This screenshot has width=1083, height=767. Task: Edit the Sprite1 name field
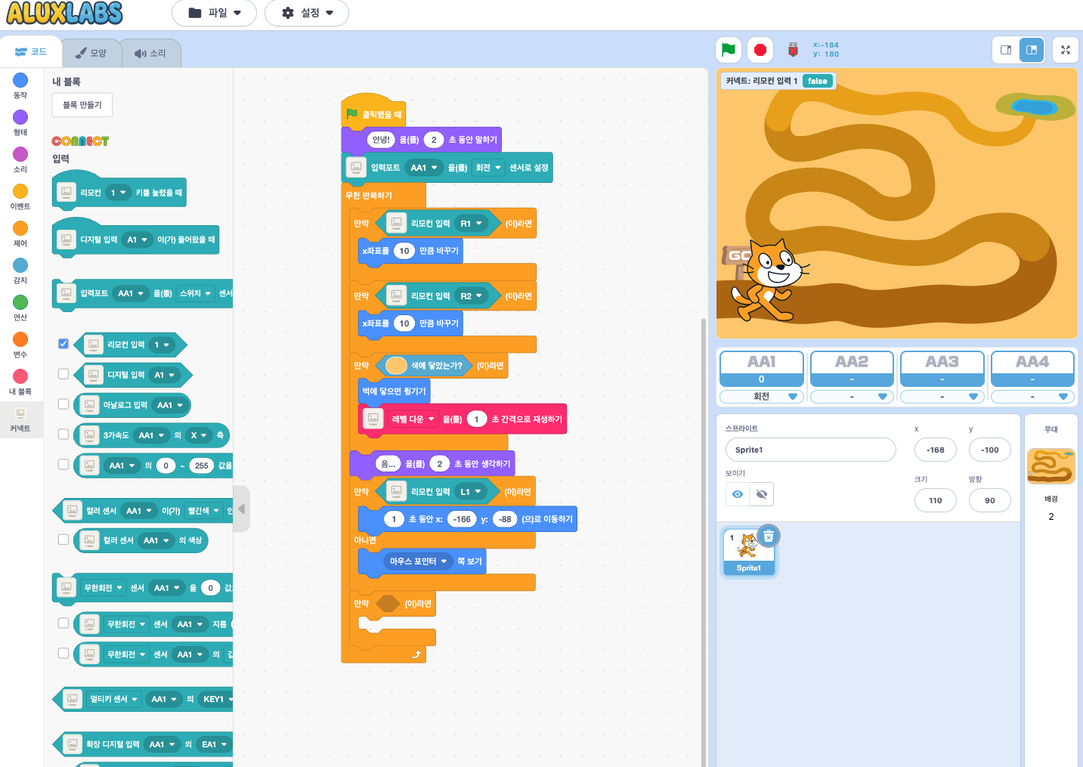tap(810, 450)
